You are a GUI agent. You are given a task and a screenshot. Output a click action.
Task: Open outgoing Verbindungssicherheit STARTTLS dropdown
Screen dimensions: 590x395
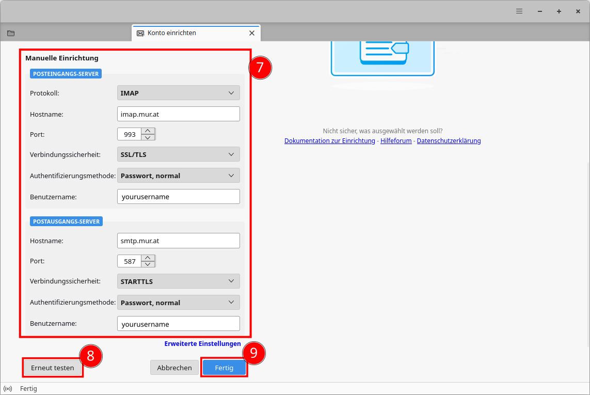[x=179, y=281]
